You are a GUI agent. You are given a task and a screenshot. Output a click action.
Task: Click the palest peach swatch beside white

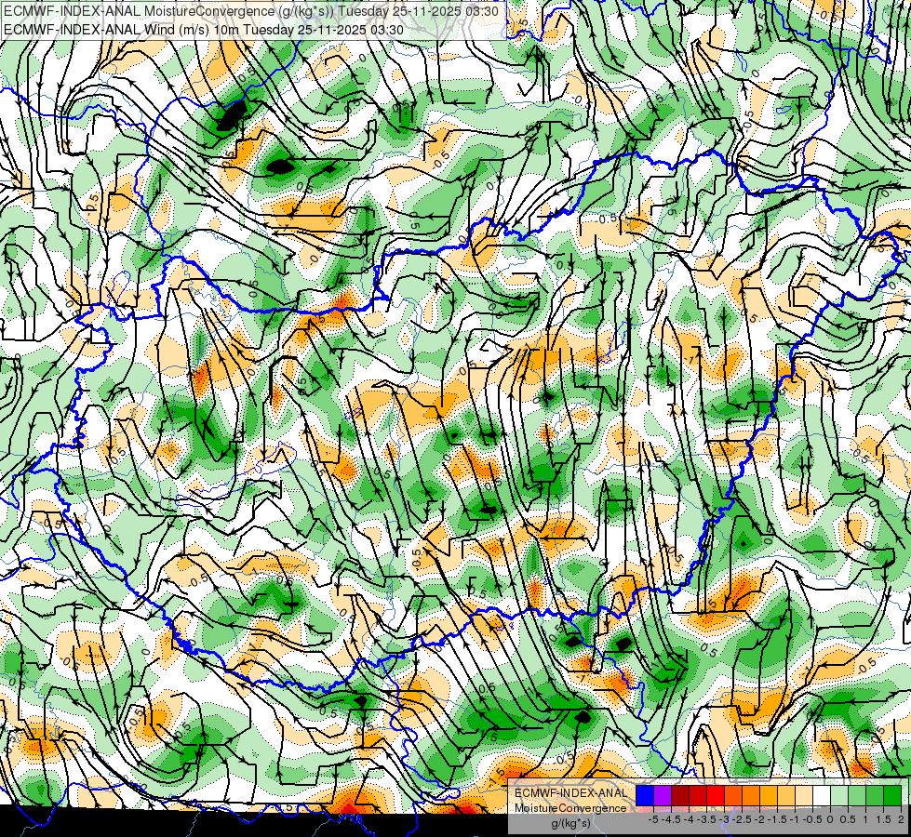pyautogui.click(x=804, y=795)
